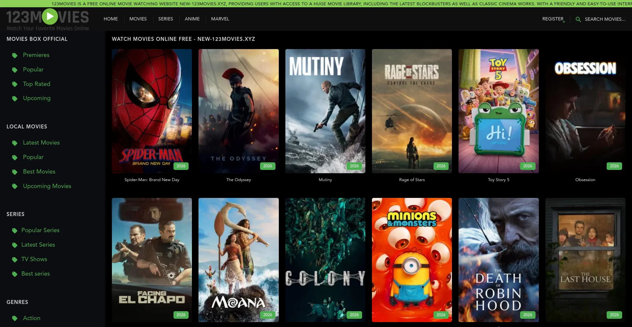Click the Obsession title text
Screen dimensions: 632x327
585,180
